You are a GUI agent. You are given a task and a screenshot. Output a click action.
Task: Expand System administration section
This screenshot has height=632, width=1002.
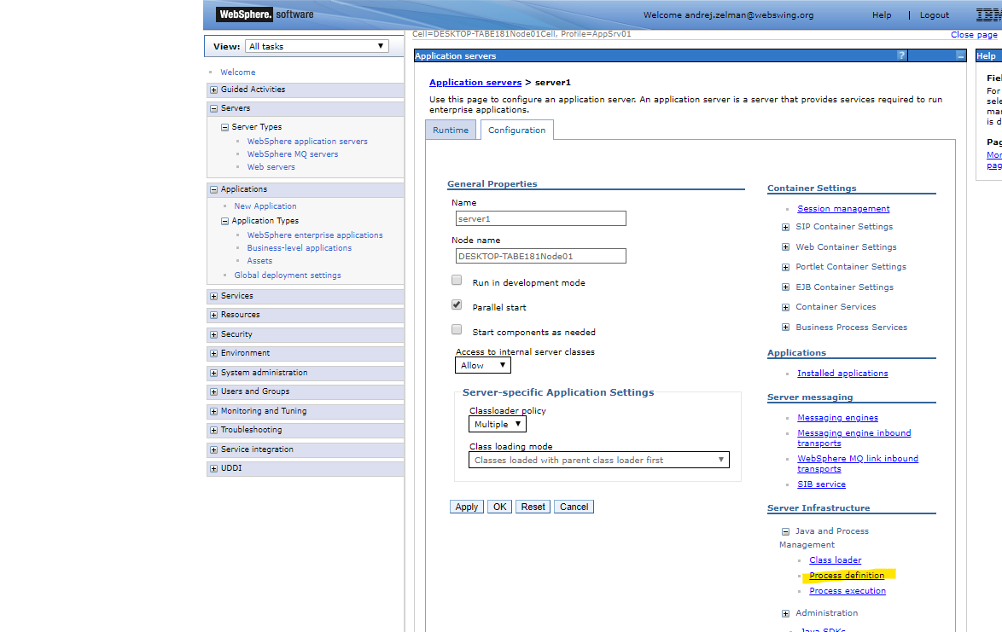tap(214, 373)
